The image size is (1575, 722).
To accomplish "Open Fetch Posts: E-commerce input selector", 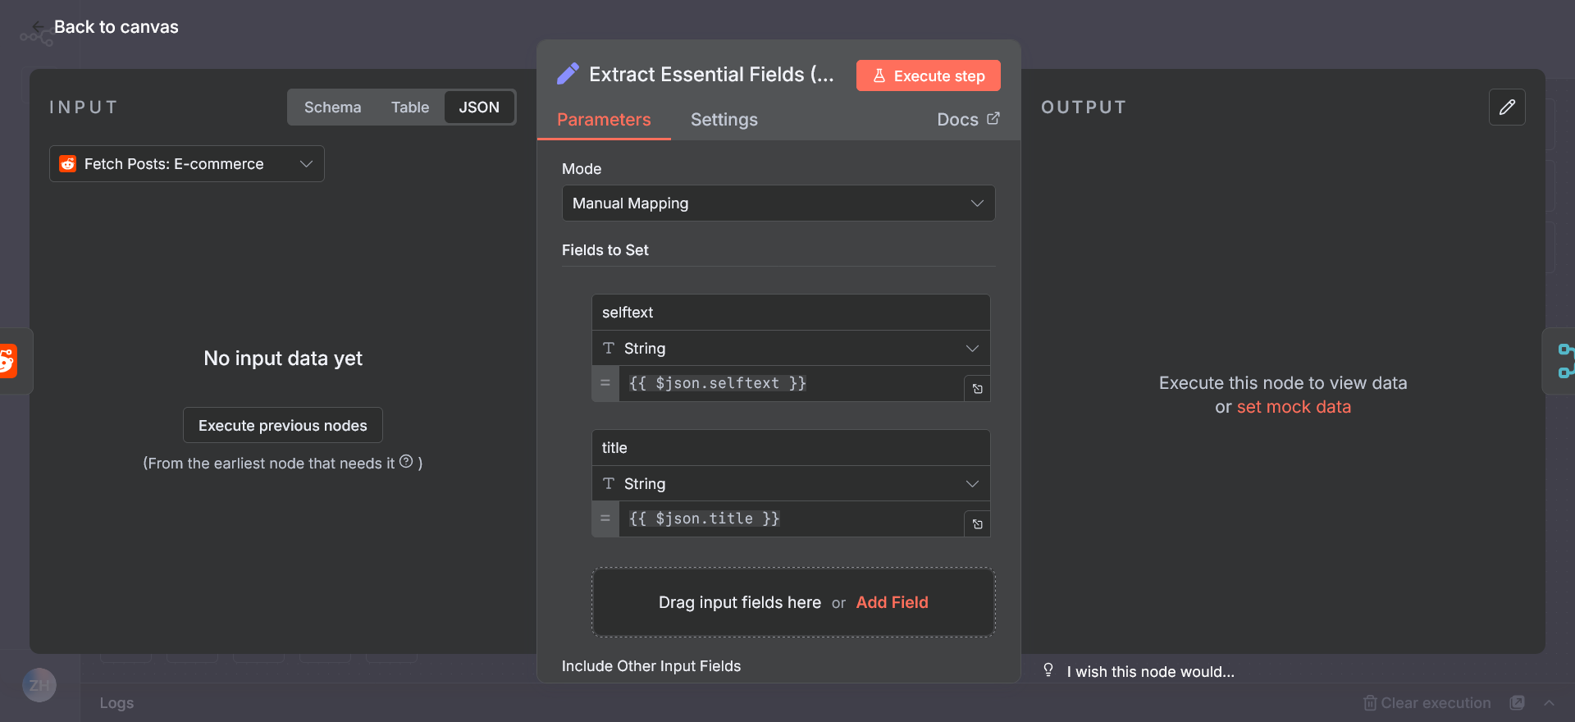I will tap(186, 164).
